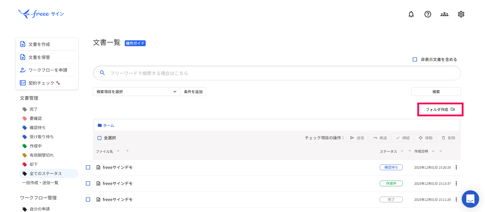Image resolution: width=485 pixels, height=212 pixels.
Task: Click the freee Sign logo
Action: 41,14
